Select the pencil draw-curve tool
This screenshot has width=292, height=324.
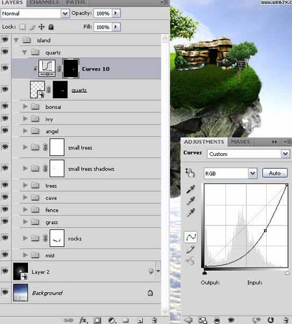(190, 249)
